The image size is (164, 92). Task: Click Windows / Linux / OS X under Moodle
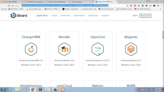(x=64, y=65)
